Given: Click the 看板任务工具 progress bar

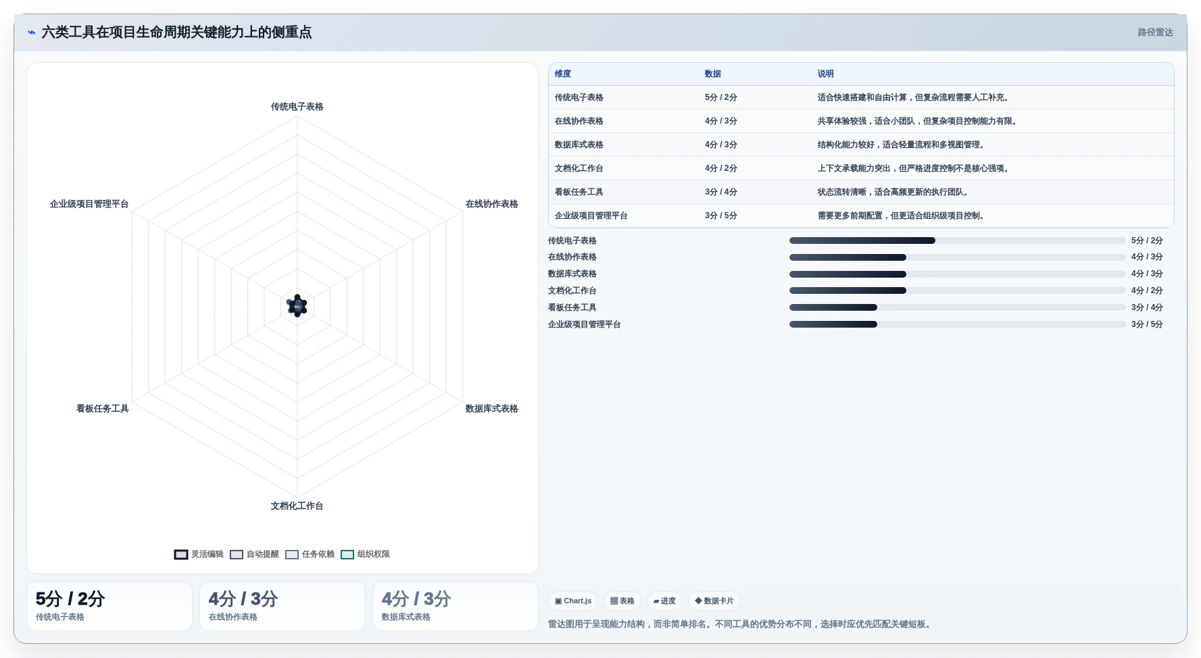Looking at the screenshot, I should tap(958, 308).
